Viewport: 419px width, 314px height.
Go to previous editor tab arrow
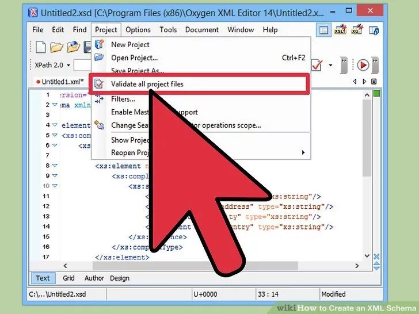tap(355, 81)
